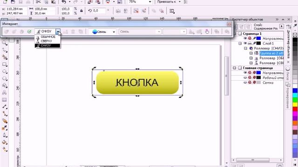The width and height of the screenshot is (298, 167).
Task: Toggle printing icon of Сетка layer
Action: coord(250,83)
